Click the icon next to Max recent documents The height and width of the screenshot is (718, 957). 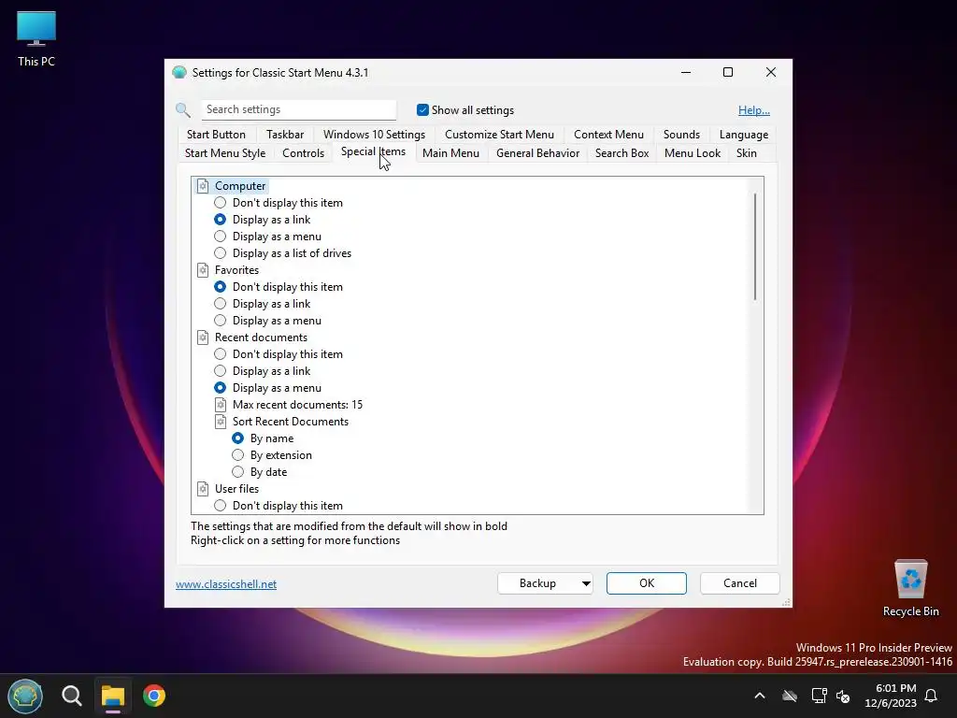221,405
